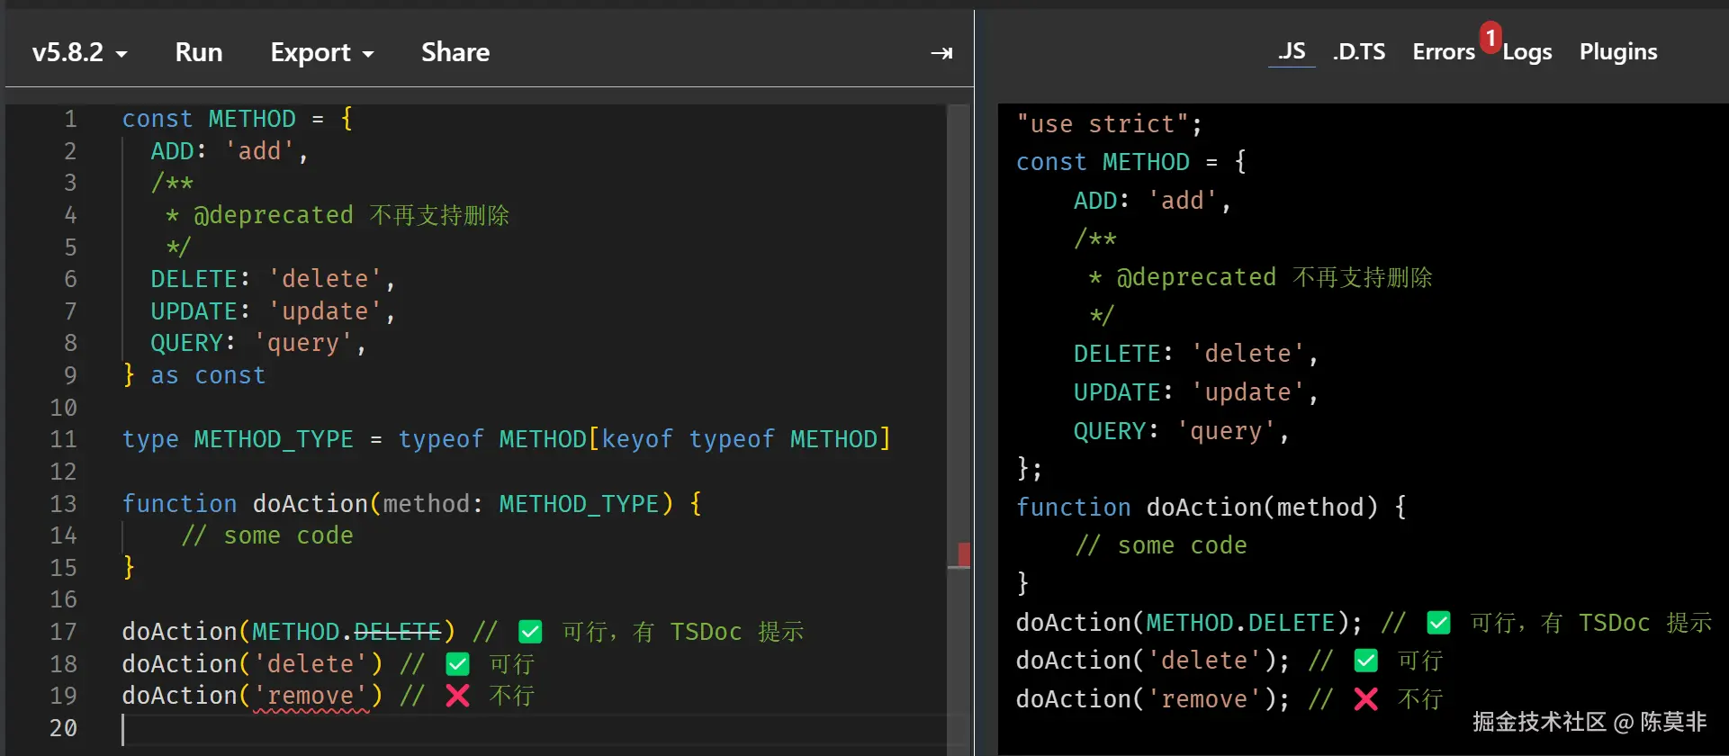Open the v5.8.2 version dropdown
Screen dimensions: 1729x756
79,52
